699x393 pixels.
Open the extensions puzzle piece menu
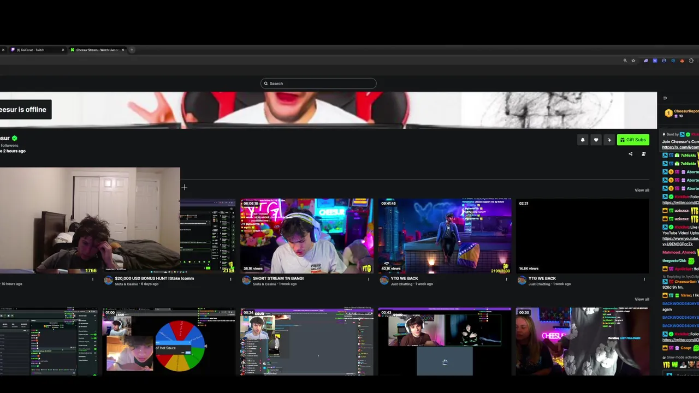coord(691,61)
